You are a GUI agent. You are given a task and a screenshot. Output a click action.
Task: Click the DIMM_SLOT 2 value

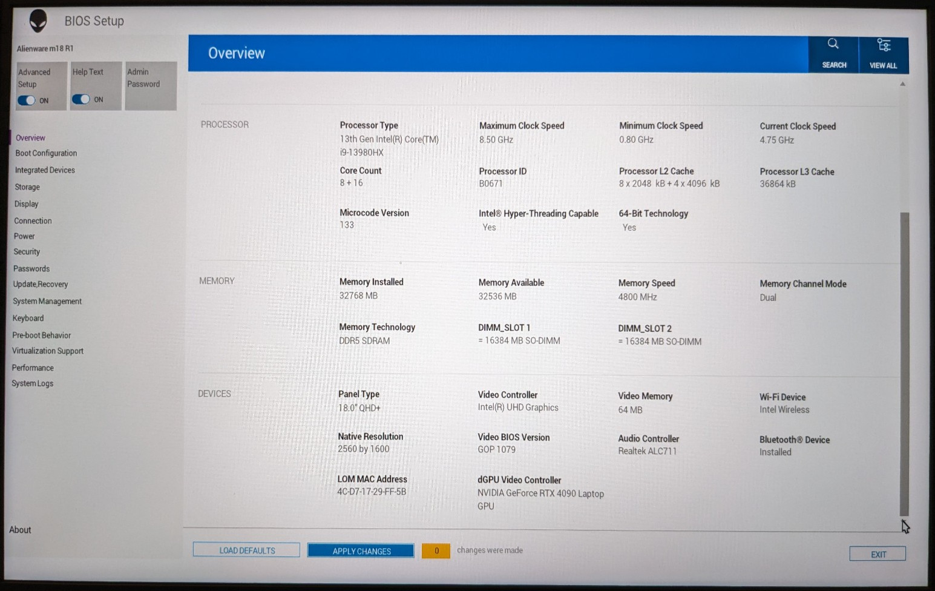click(x=660, y=342)
